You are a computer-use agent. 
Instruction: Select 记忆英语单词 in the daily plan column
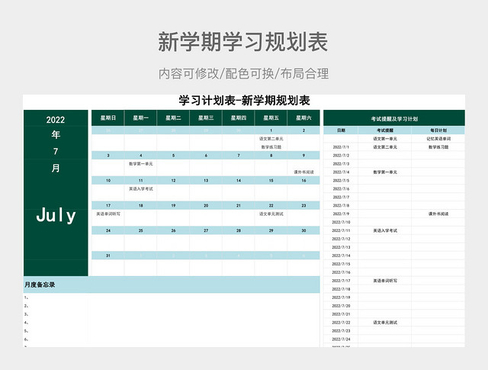point(438,139)
